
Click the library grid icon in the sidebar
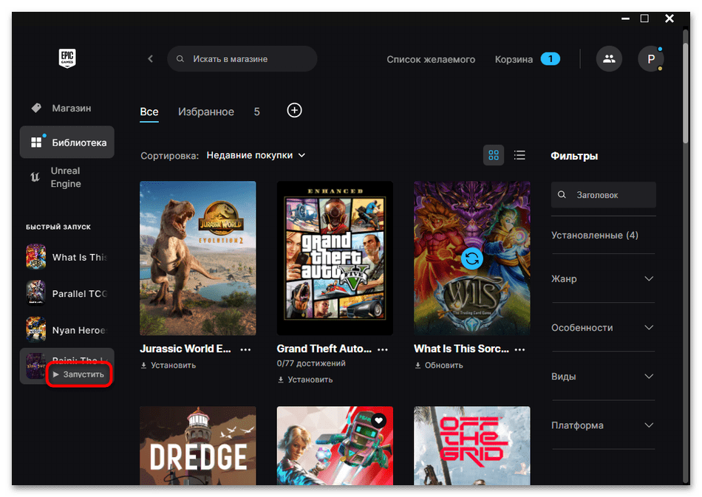coord(36,143)
